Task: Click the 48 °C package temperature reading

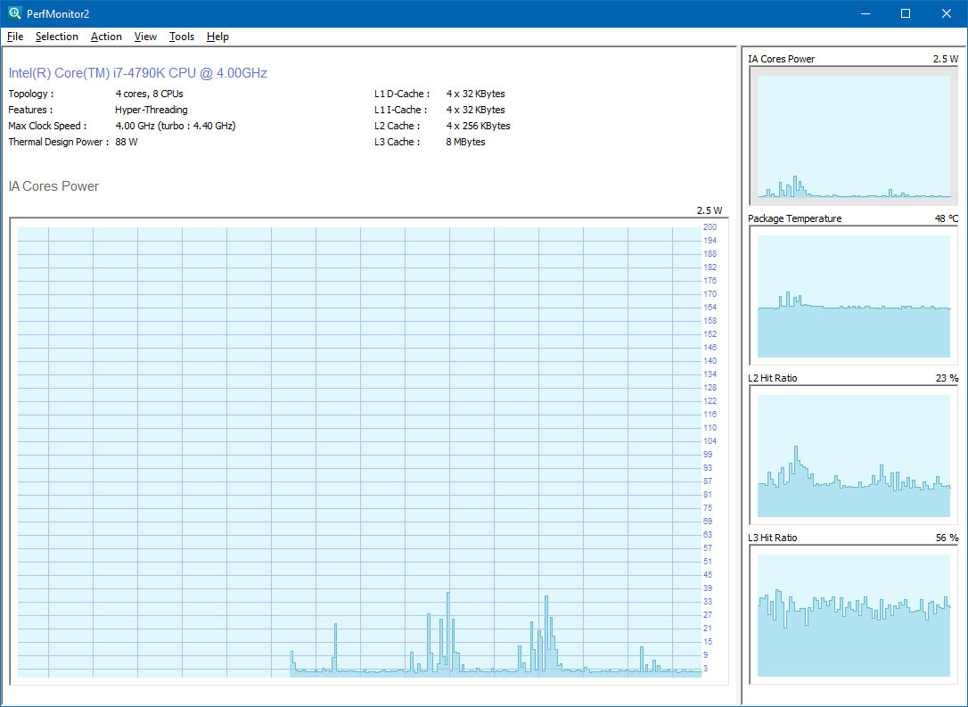Action: 947,218
